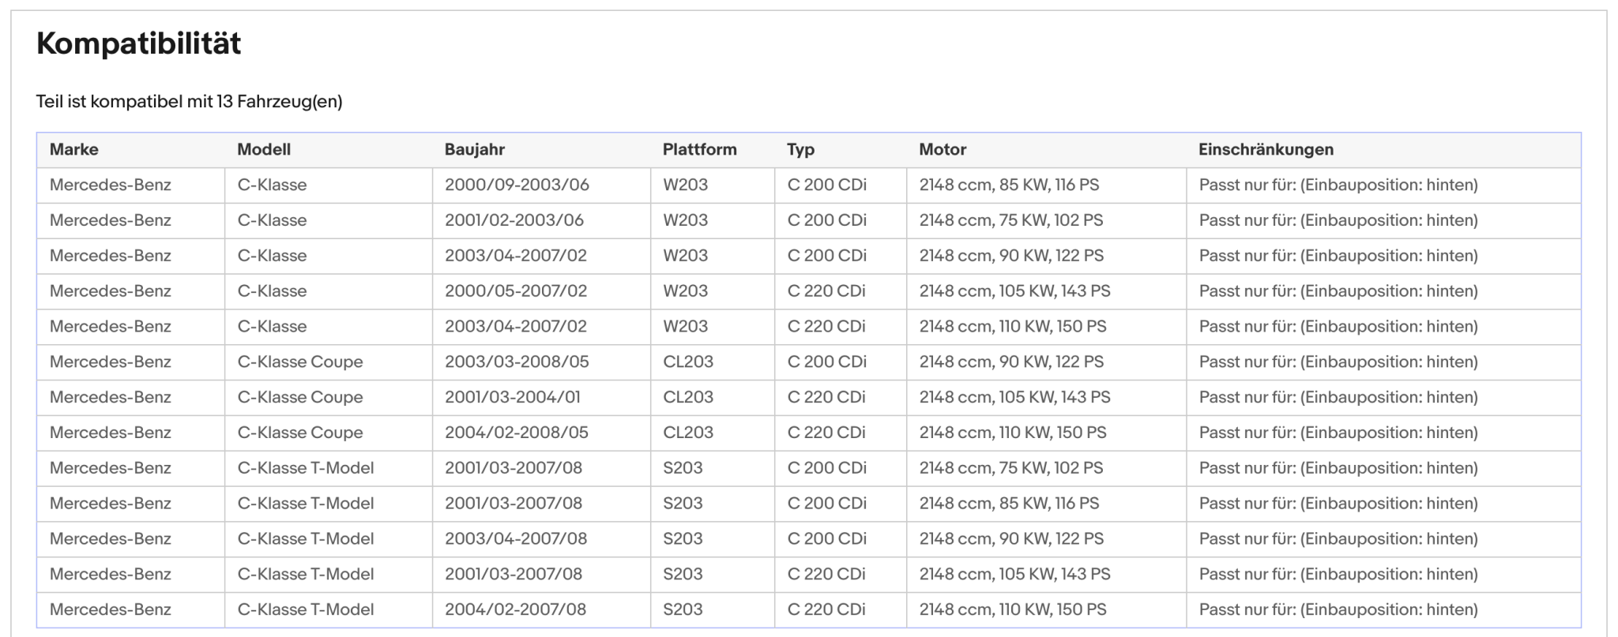Click the "Teil ist kompatibel mit 13 Fahrzeug(en)" text

(189, 102)
